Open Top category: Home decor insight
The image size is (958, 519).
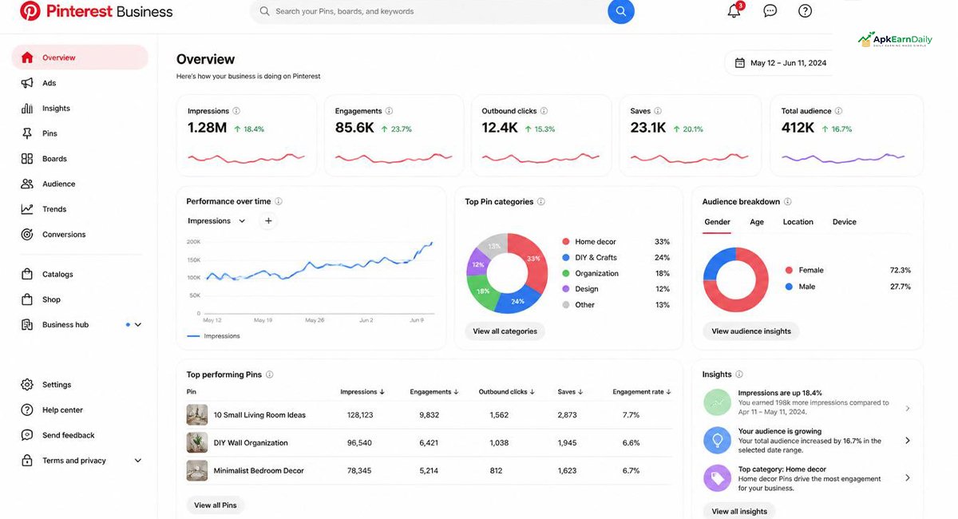(808, 477)
